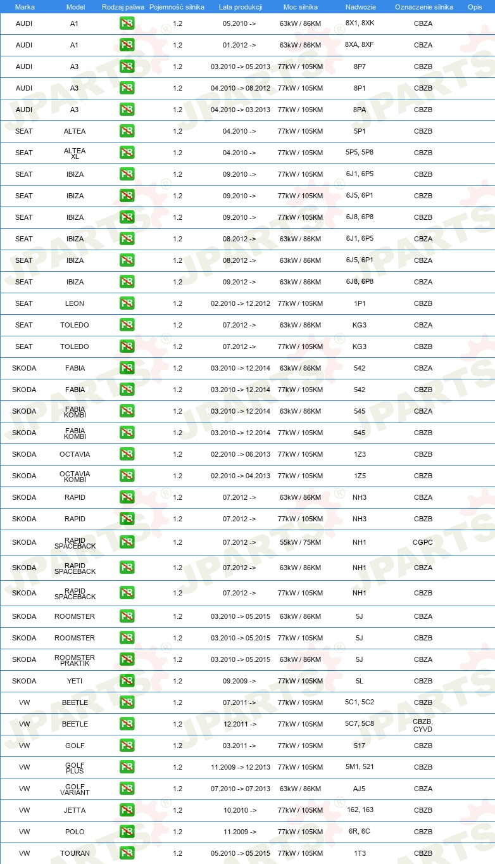Select the '07.2010 -> 07.2013' production years cell
This screenshot has width=495, height=864.
click(x=241, y=789)
